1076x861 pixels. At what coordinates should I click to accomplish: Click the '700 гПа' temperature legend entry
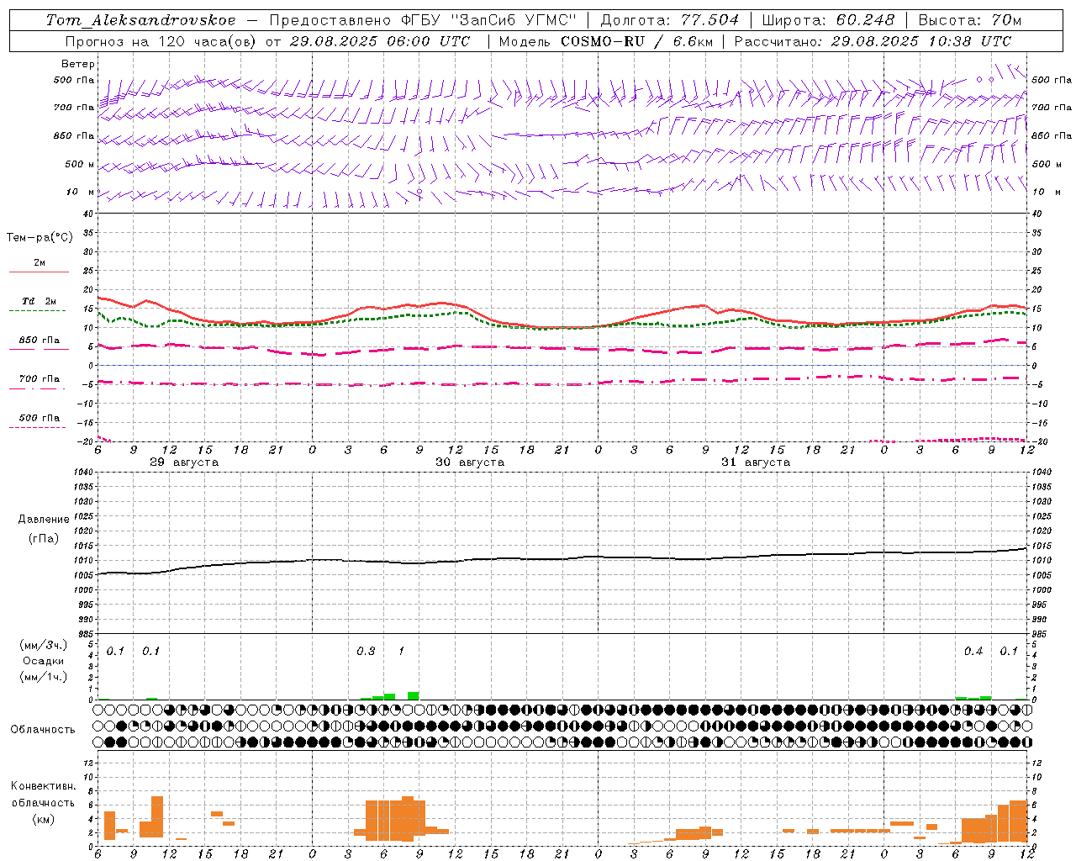[x=40, y=378]
